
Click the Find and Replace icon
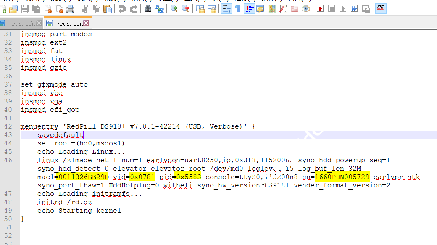(x=160, y=8)
